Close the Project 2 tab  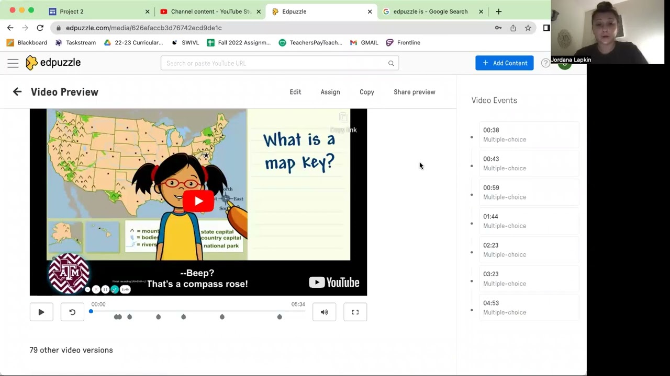pos(147,11)
